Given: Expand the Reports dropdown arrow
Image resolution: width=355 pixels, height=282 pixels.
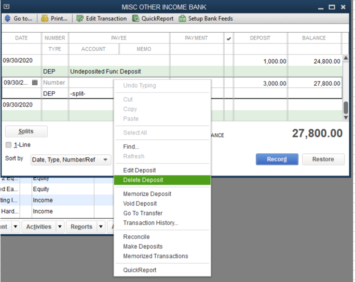Looking at the screenshot, I should pos(101,227).
